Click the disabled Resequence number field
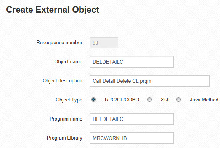 [104, 43]
